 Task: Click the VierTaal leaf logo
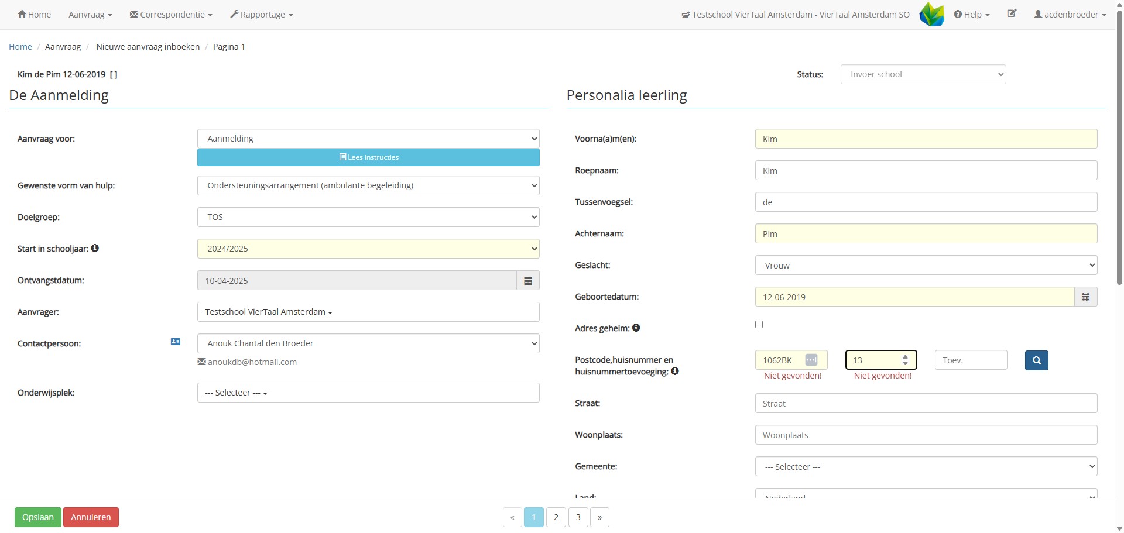tap(931, 14)
